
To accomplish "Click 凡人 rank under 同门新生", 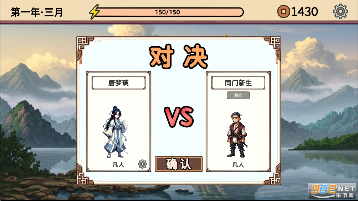I will point(238,165).
